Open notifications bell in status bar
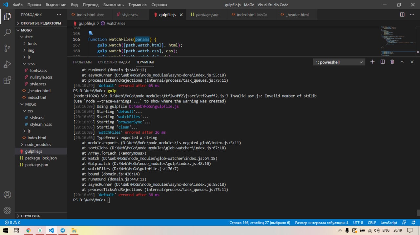The image size is (420, 235). (413, 223)
